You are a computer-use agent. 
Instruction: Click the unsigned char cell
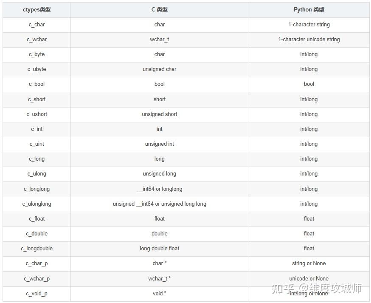(x=159, y=69)
